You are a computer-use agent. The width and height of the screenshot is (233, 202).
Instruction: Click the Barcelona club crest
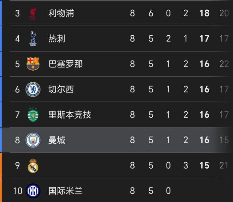tap(33, 64)
